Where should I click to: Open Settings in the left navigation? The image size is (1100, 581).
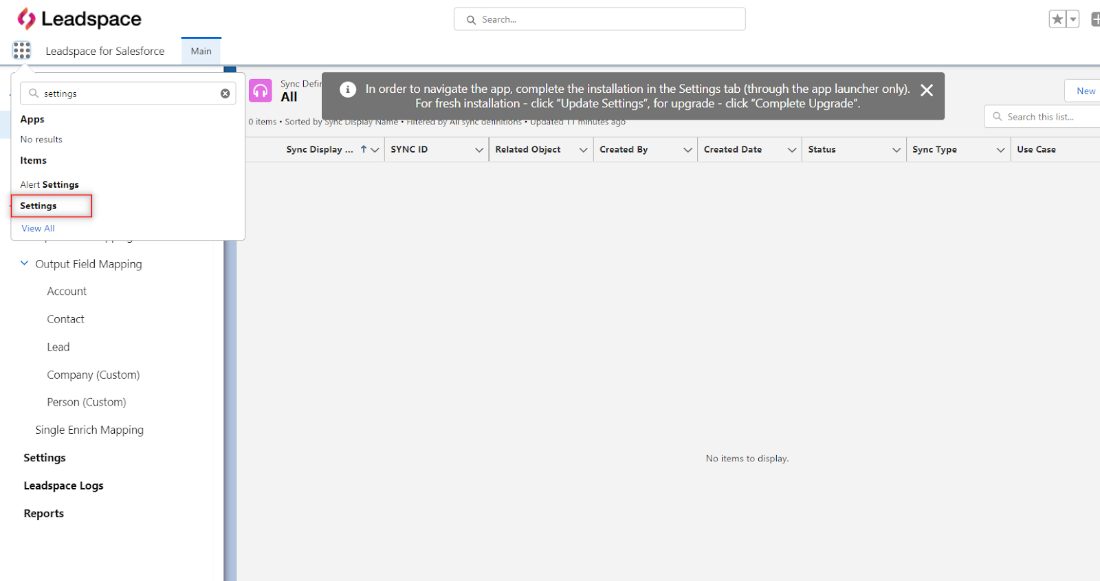tap(45, 458)
